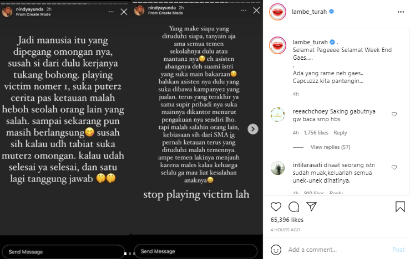Open emoji picker in comment box

(276, 250)
